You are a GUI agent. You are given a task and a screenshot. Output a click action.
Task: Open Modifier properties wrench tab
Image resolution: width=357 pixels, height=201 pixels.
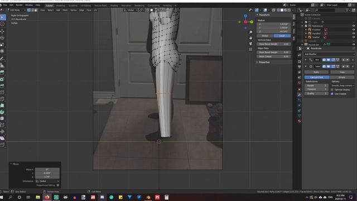point(299,94)
